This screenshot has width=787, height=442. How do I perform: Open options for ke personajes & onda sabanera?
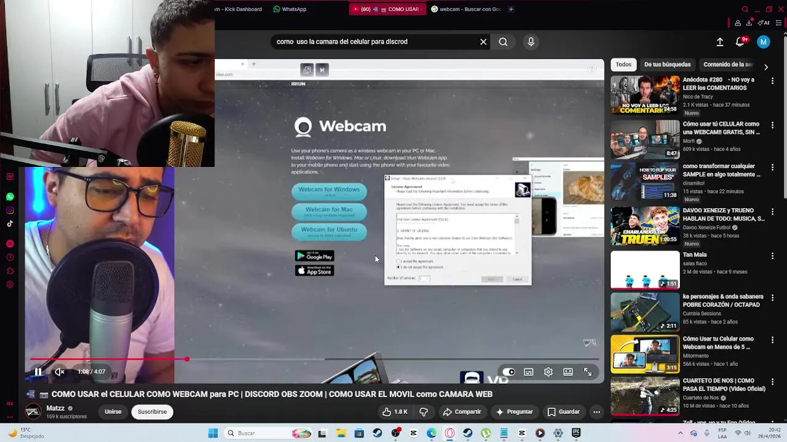coord(772,297)
